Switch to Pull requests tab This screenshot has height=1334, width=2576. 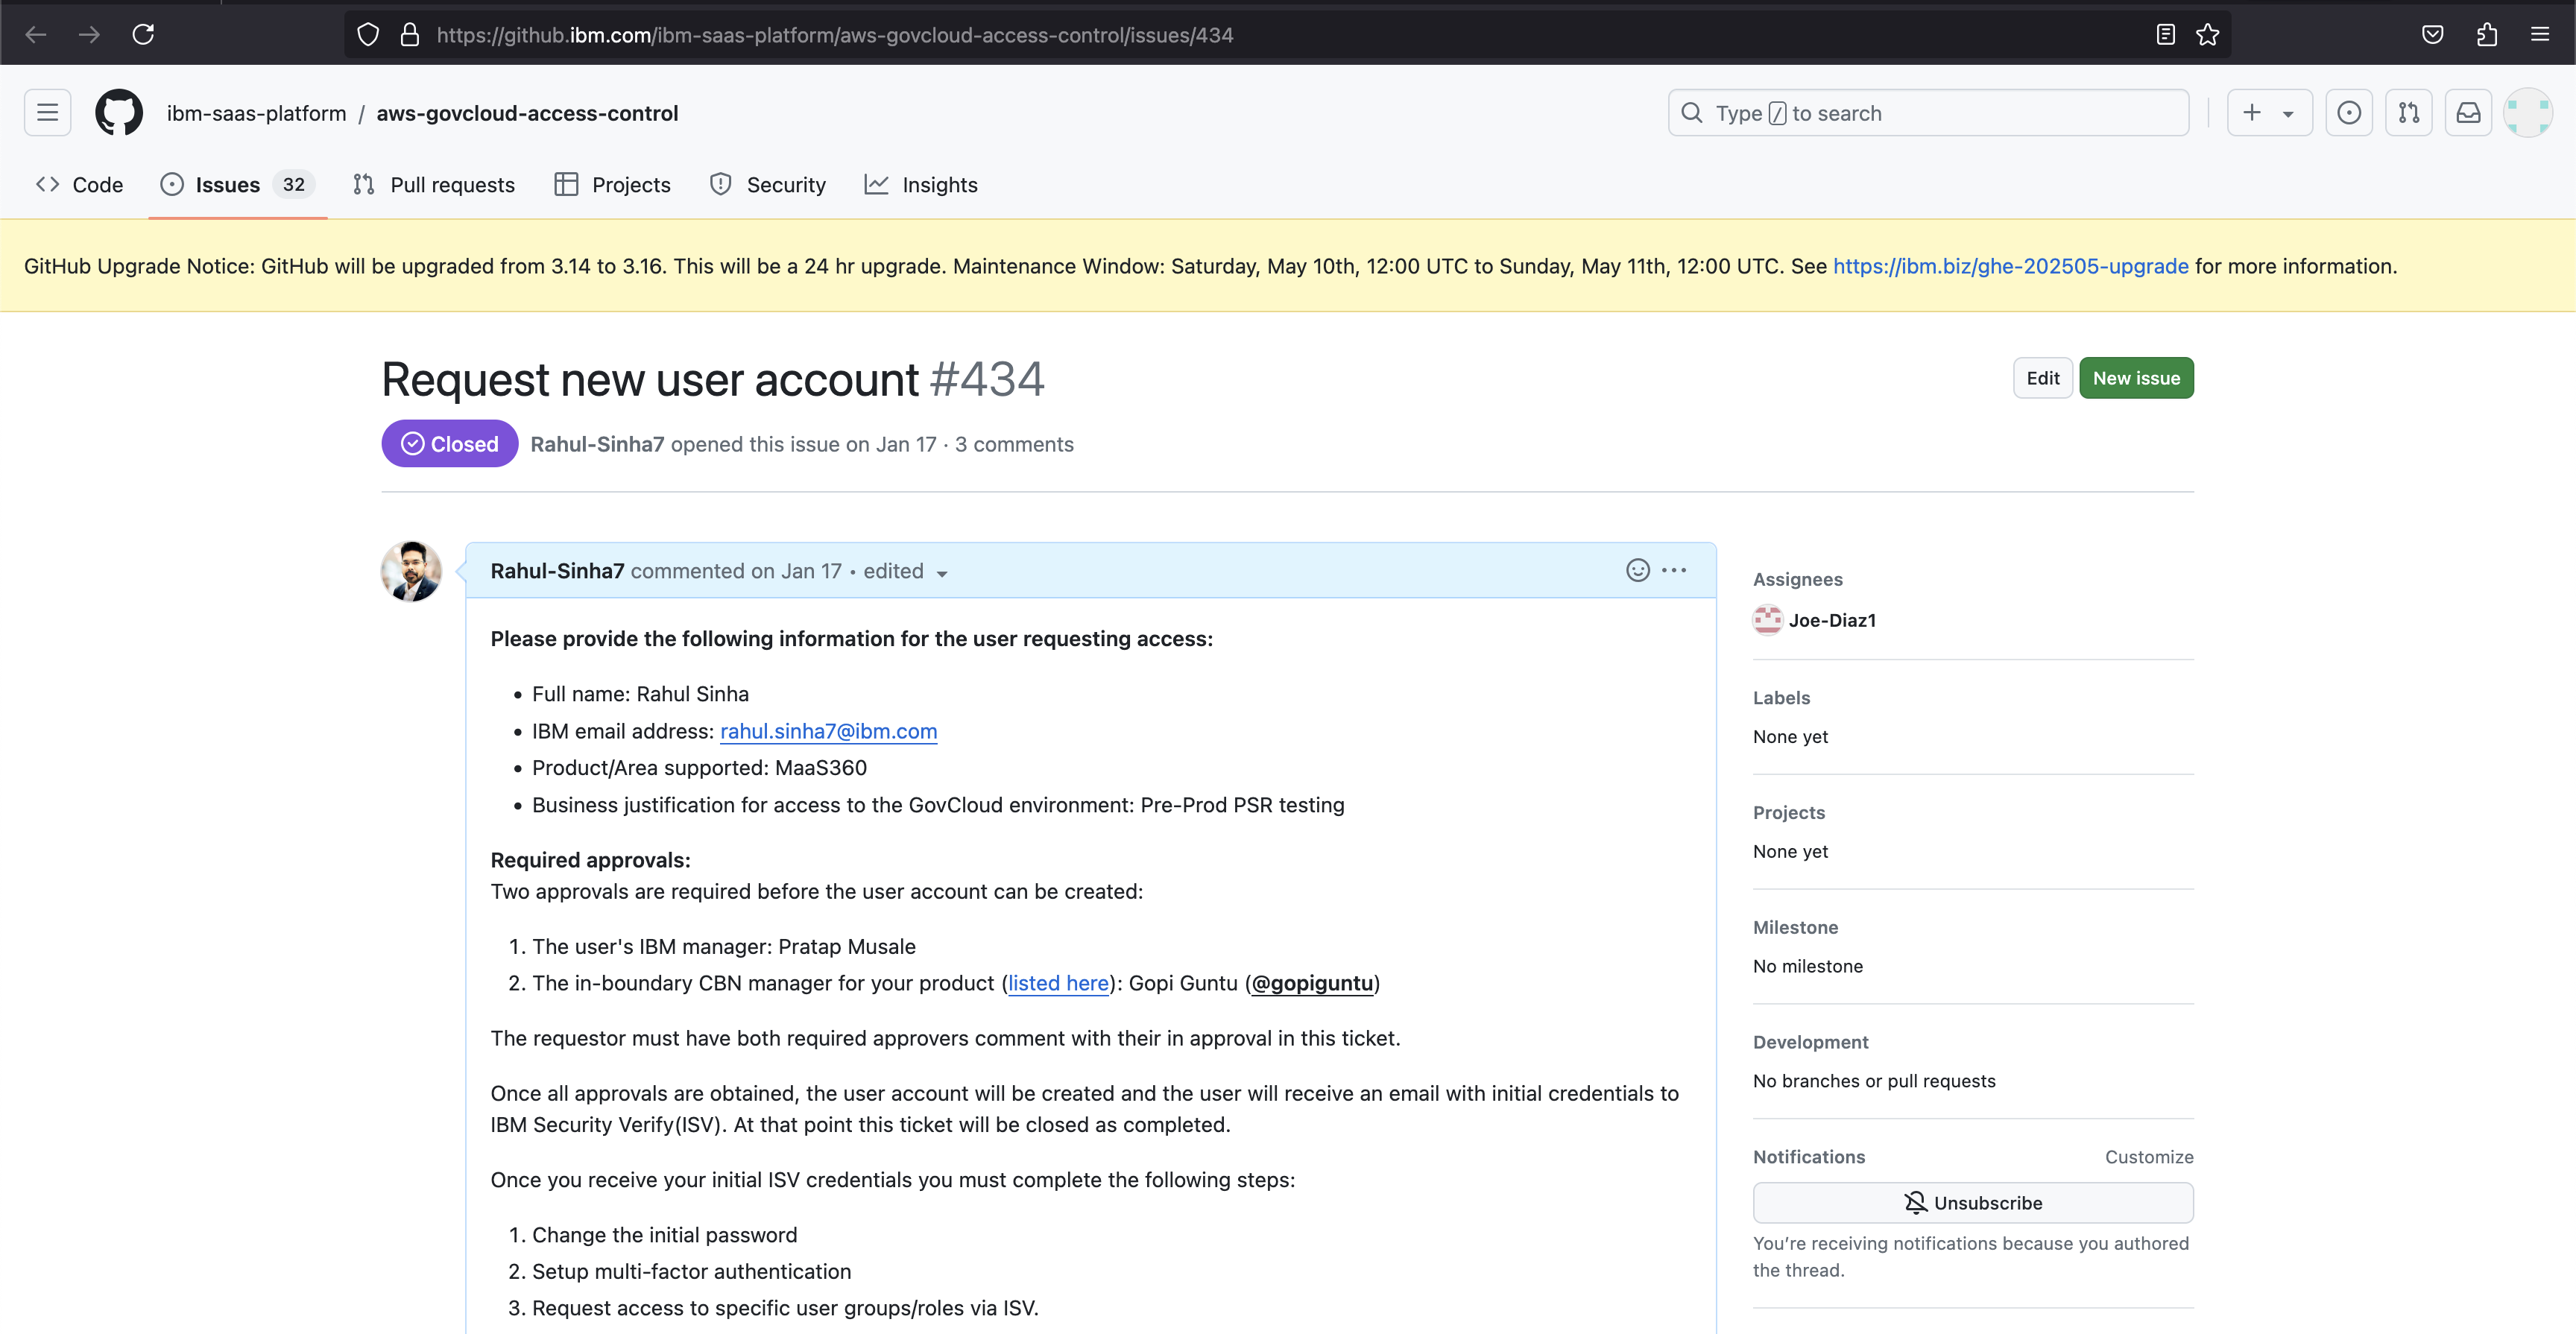(434, 185)
